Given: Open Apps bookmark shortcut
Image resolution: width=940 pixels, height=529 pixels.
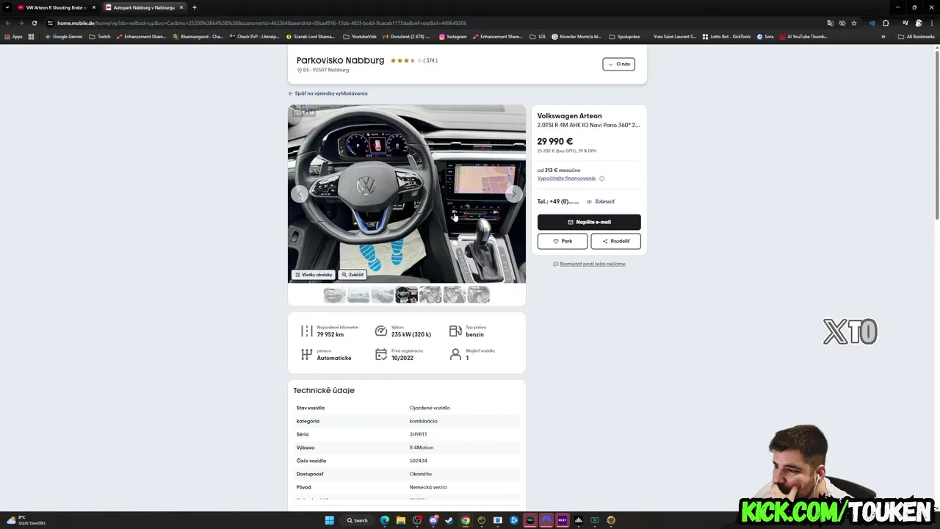Looking at the screenshot, I should pyautogui.click(x=13, y=37).
